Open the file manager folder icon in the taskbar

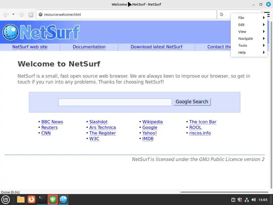(21, 199)
